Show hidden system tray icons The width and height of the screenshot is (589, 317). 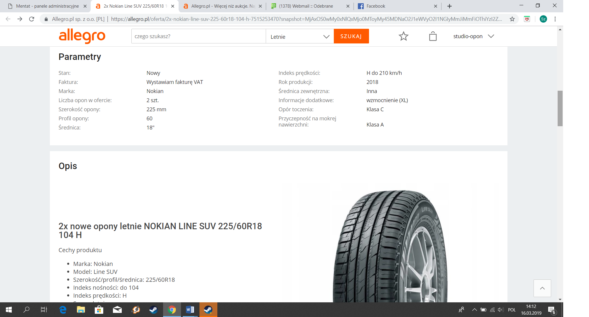[474, 310]
